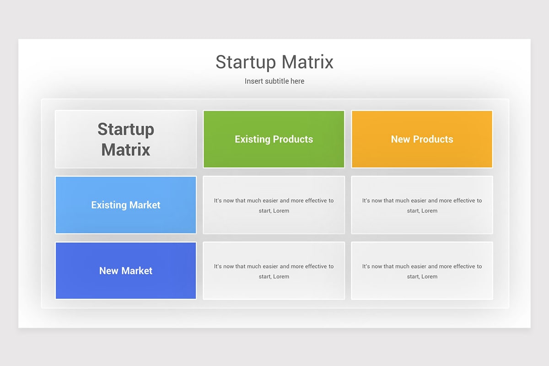Screen dimensions: 549x366
Task: Click bold "Startup" word in the gray header cell
Action: coord(126,129)
